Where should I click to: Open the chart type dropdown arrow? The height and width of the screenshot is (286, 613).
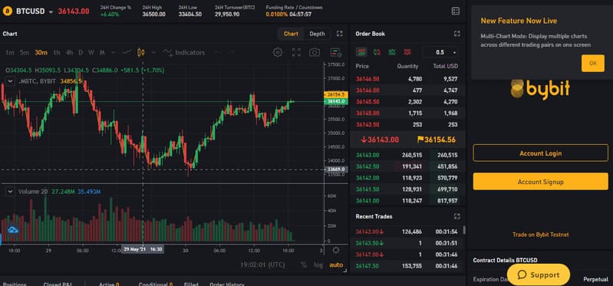click(x=153, y=53)
